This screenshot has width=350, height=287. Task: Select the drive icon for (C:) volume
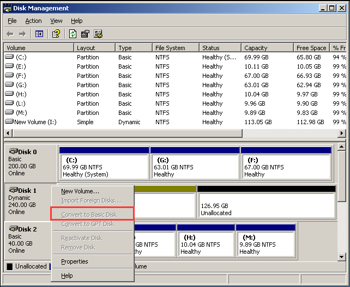[9, 57]
